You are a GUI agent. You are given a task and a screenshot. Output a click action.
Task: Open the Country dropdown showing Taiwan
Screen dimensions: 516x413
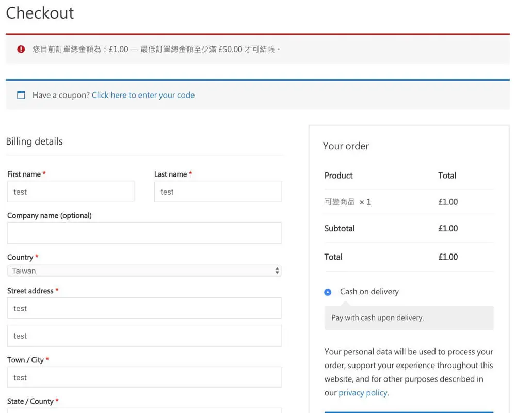tap(144, 271)
